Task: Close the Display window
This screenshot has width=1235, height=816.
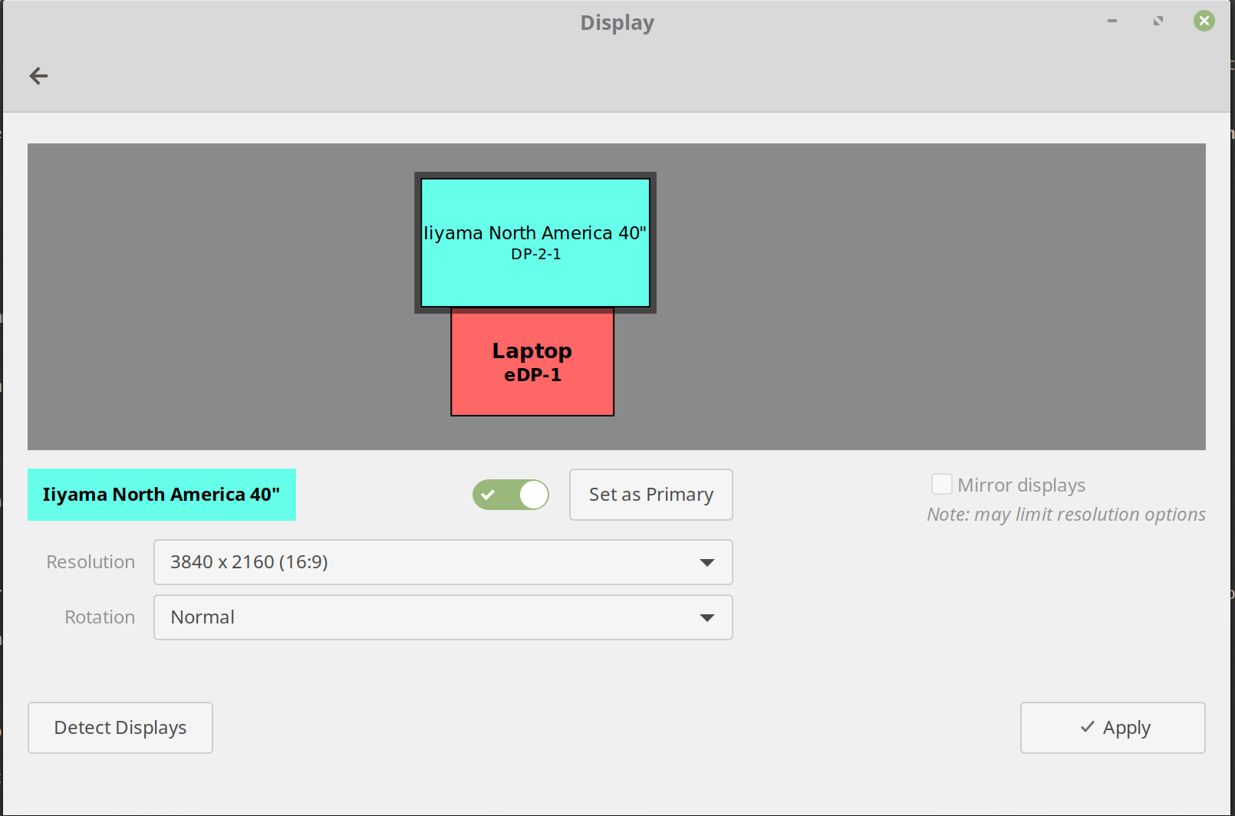Action: tap(1204, 21)
